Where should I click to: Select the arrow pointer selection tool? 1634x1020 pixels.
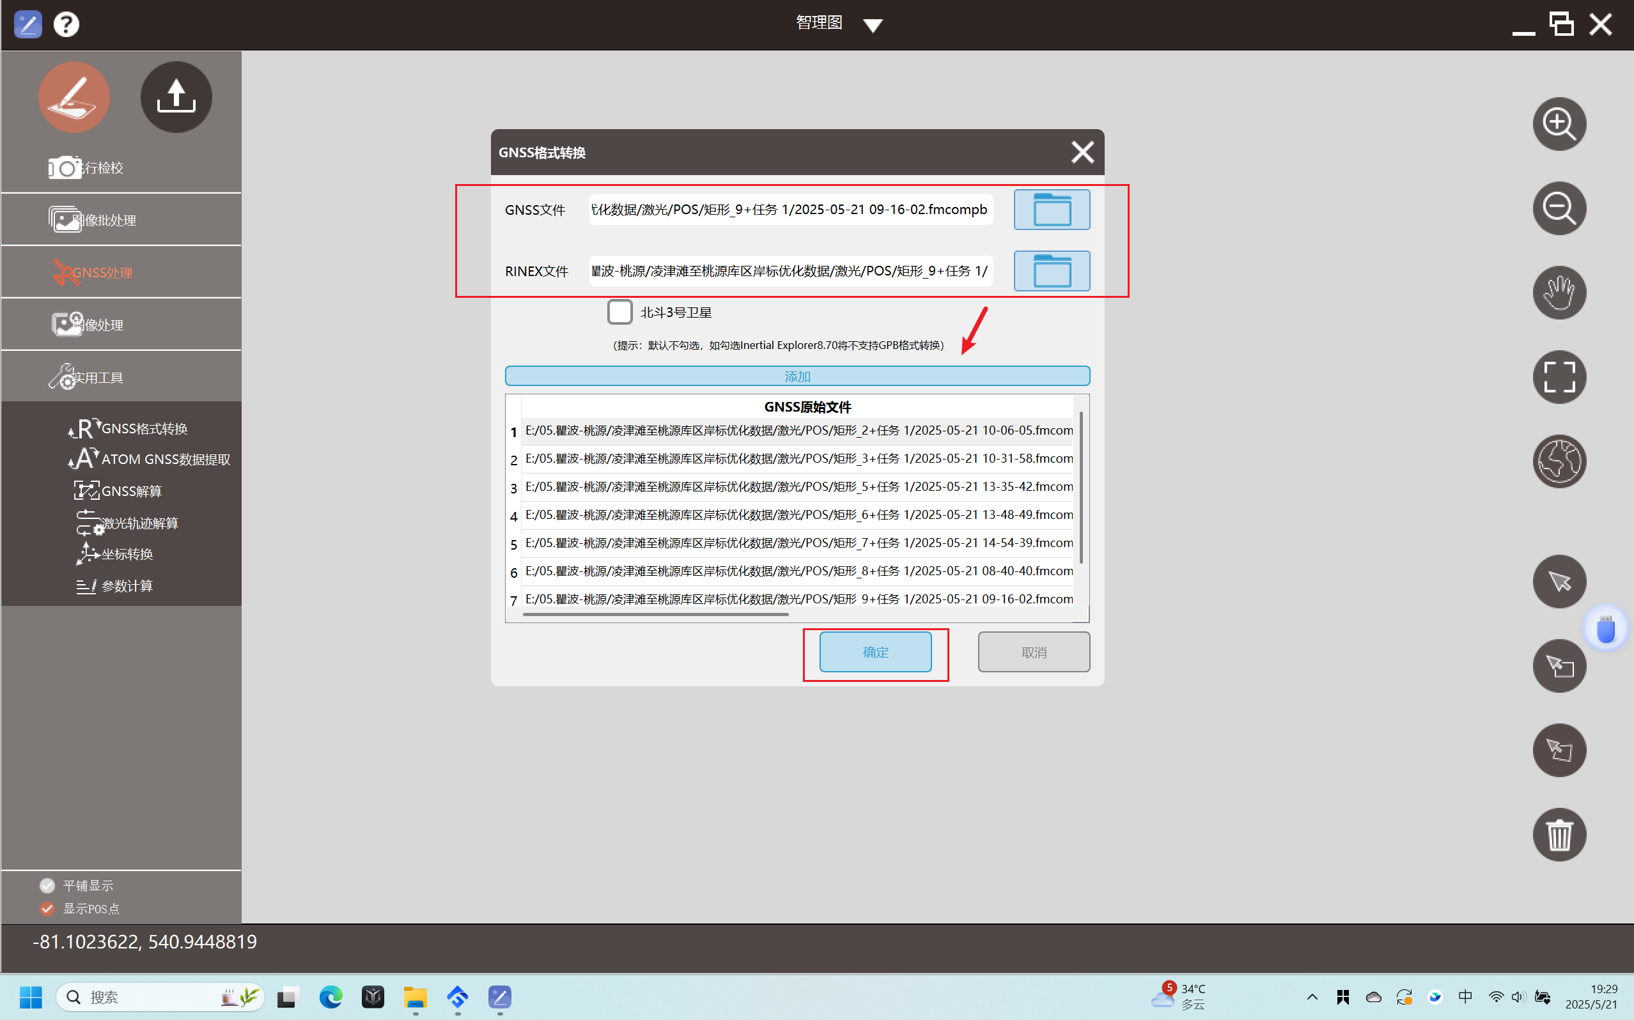[1559, 582]
